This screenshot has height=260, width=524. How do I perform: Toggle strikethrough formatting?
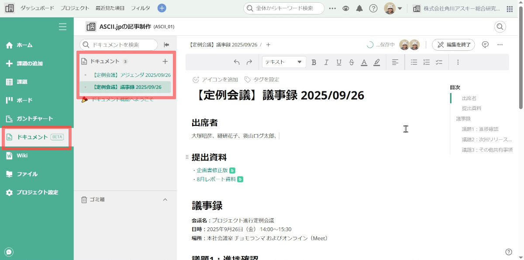coord(352,62)
